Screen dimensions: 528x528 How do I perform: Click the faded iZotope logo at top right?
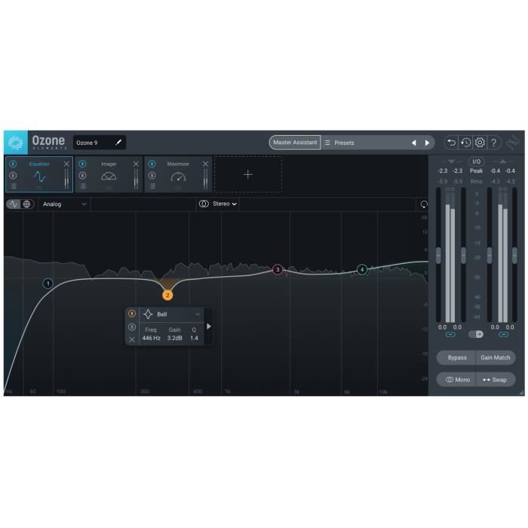[x=512, y=143]
